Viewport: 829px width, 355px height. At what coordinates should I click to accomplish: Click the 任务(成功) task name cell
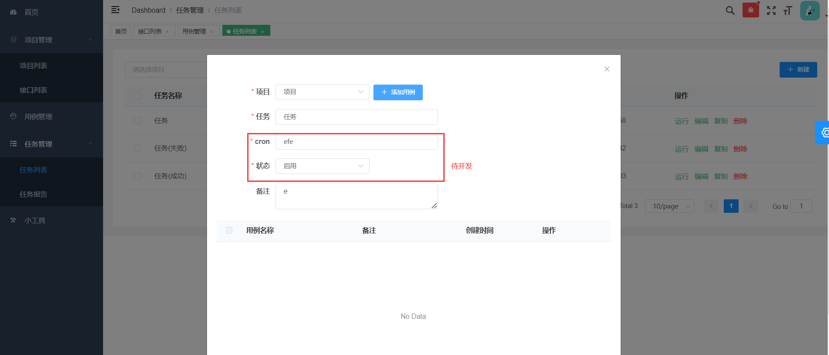point(170,176)
